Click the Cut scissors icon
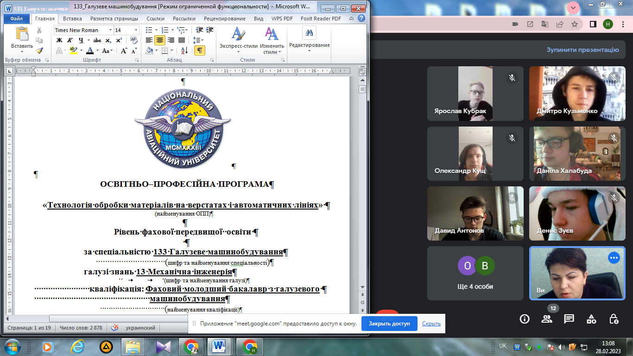The height and width of the screenshot is (356, 633). coord(39,30)
